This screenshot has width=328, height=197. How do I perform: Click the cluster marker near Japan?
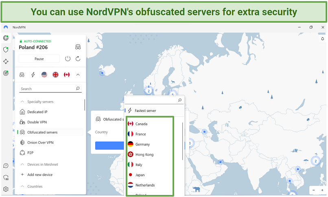click(316, 161)
